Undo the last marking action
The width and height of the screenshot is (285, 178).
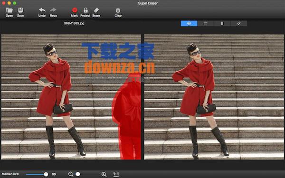point(42,12)
